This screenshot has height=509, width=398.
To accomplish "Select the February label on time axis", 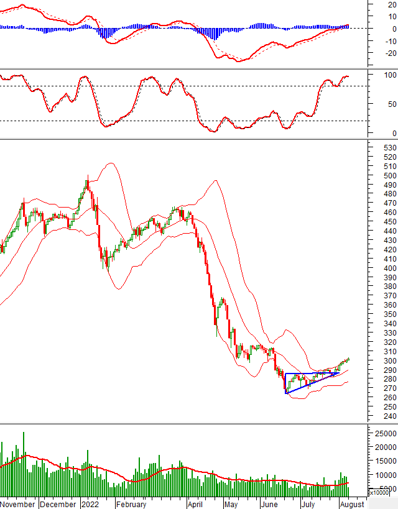I will tap(131, 504).
